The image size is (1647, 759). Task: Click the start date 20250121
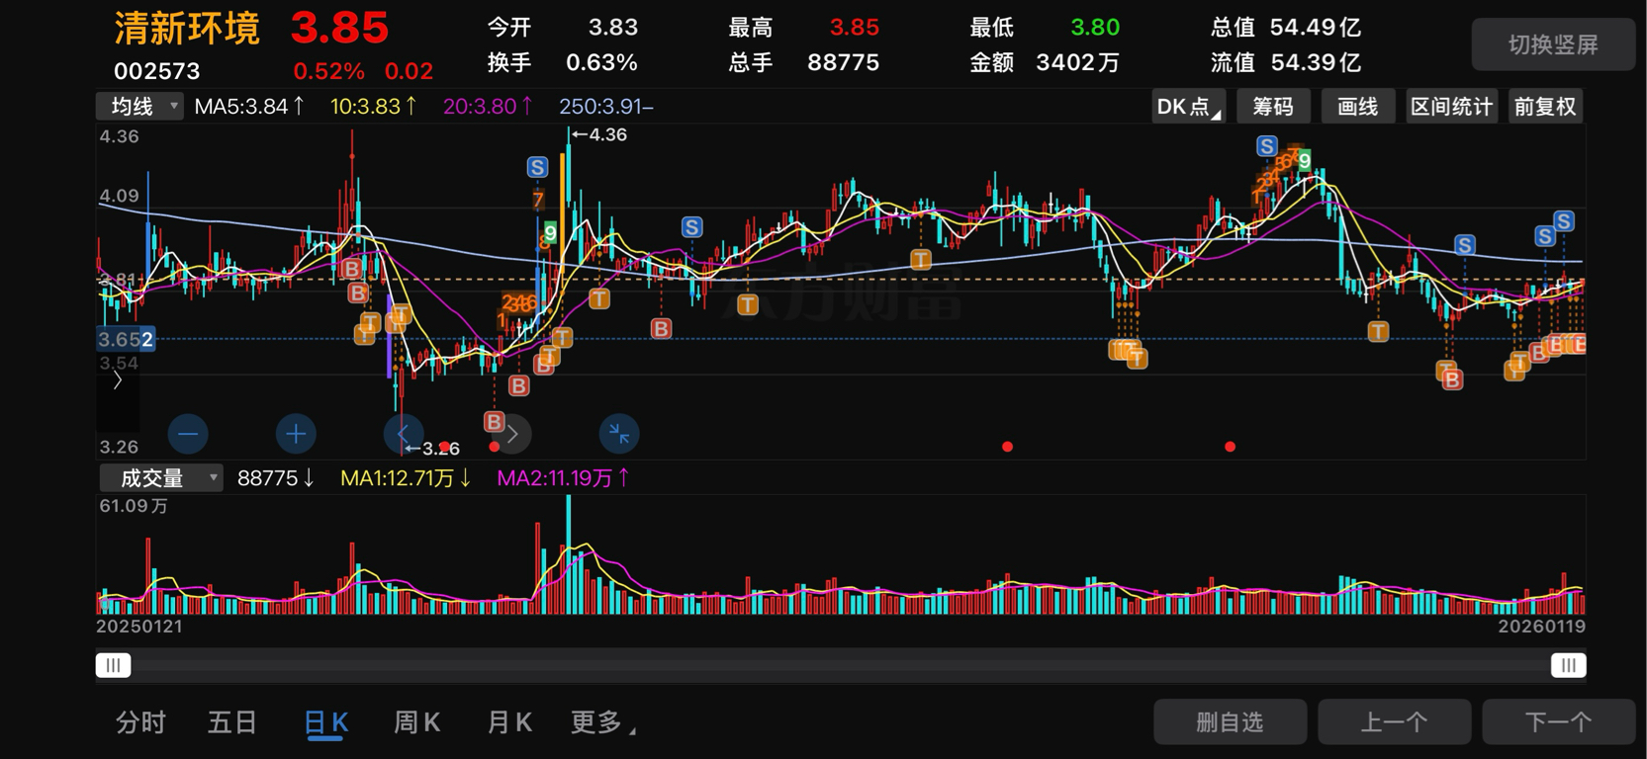[x=139, y=627]
